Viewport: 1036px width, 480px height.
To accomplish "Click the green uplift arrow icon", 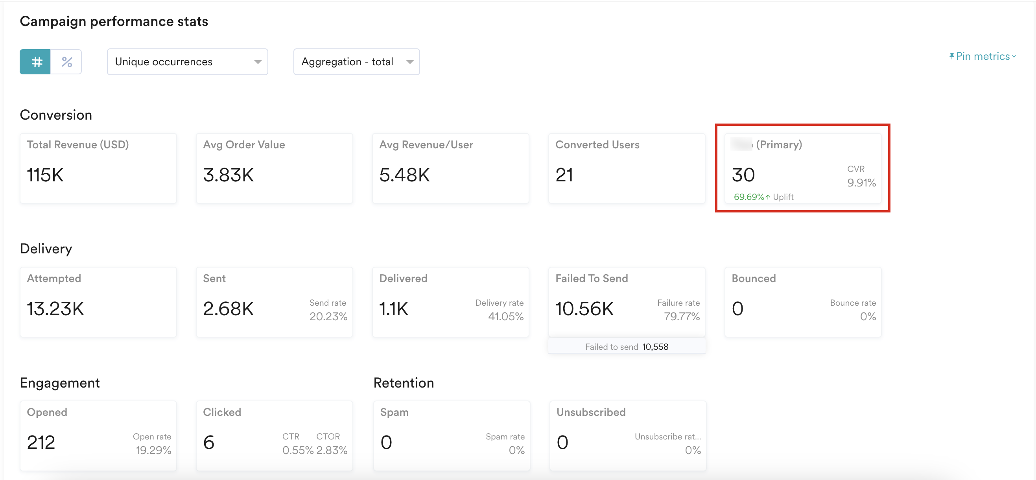I will (768, 197).
